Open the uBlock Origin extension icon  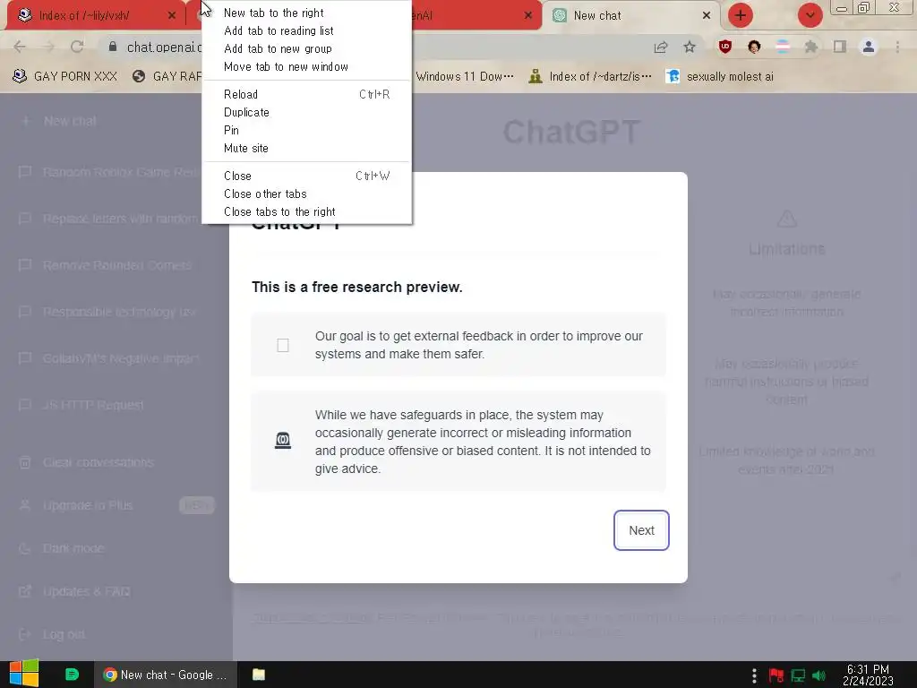point(725,47)
